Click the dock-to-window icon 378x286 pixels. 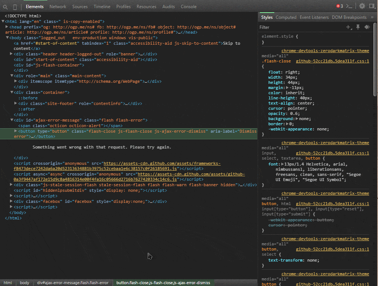372,6
